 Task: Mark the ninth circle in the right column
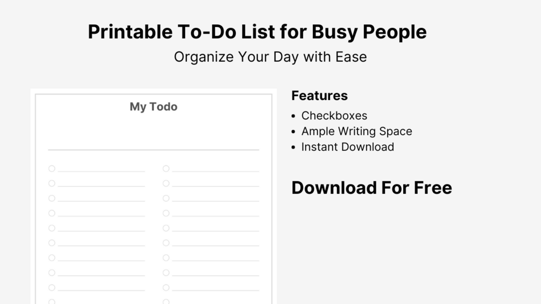point(166,288)
